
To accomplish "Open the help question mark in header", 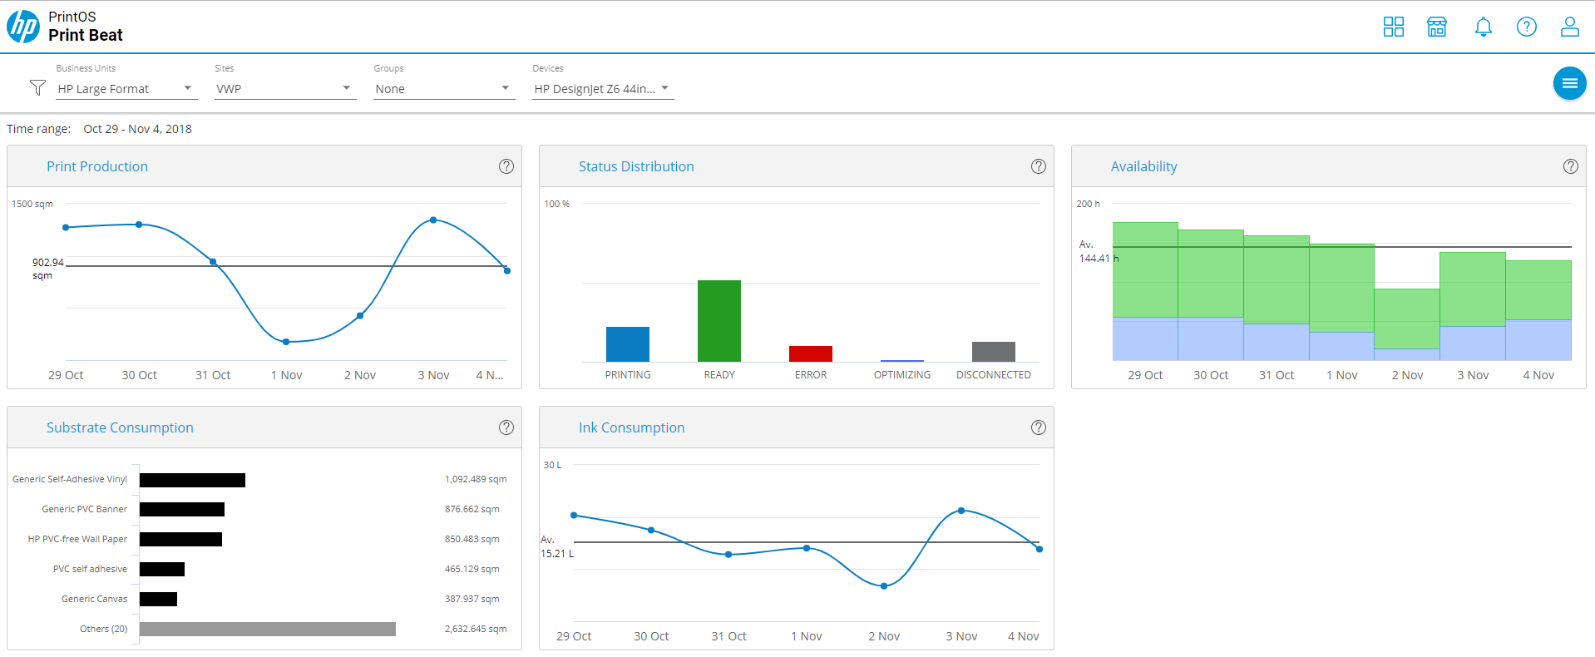I will click(1527, 27).
